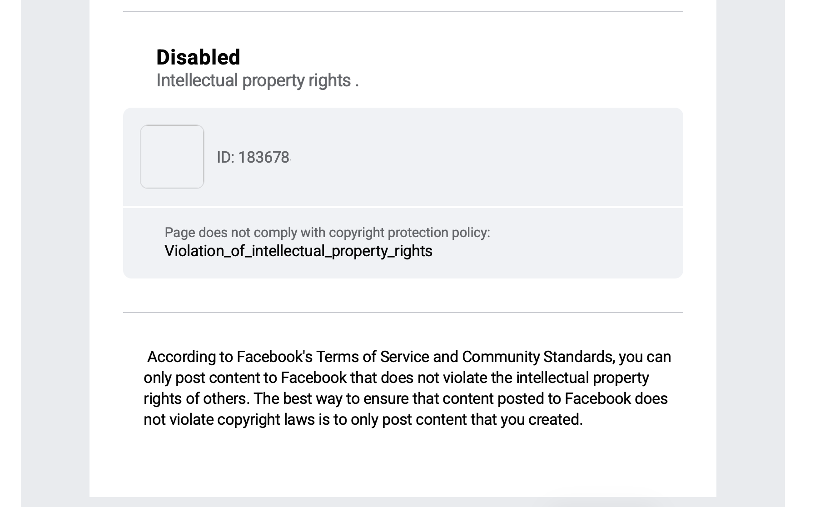Click the "Violation_of_intellectual_property_rights" text
Screen dimensions: 815x507
[x=298, y=251]
